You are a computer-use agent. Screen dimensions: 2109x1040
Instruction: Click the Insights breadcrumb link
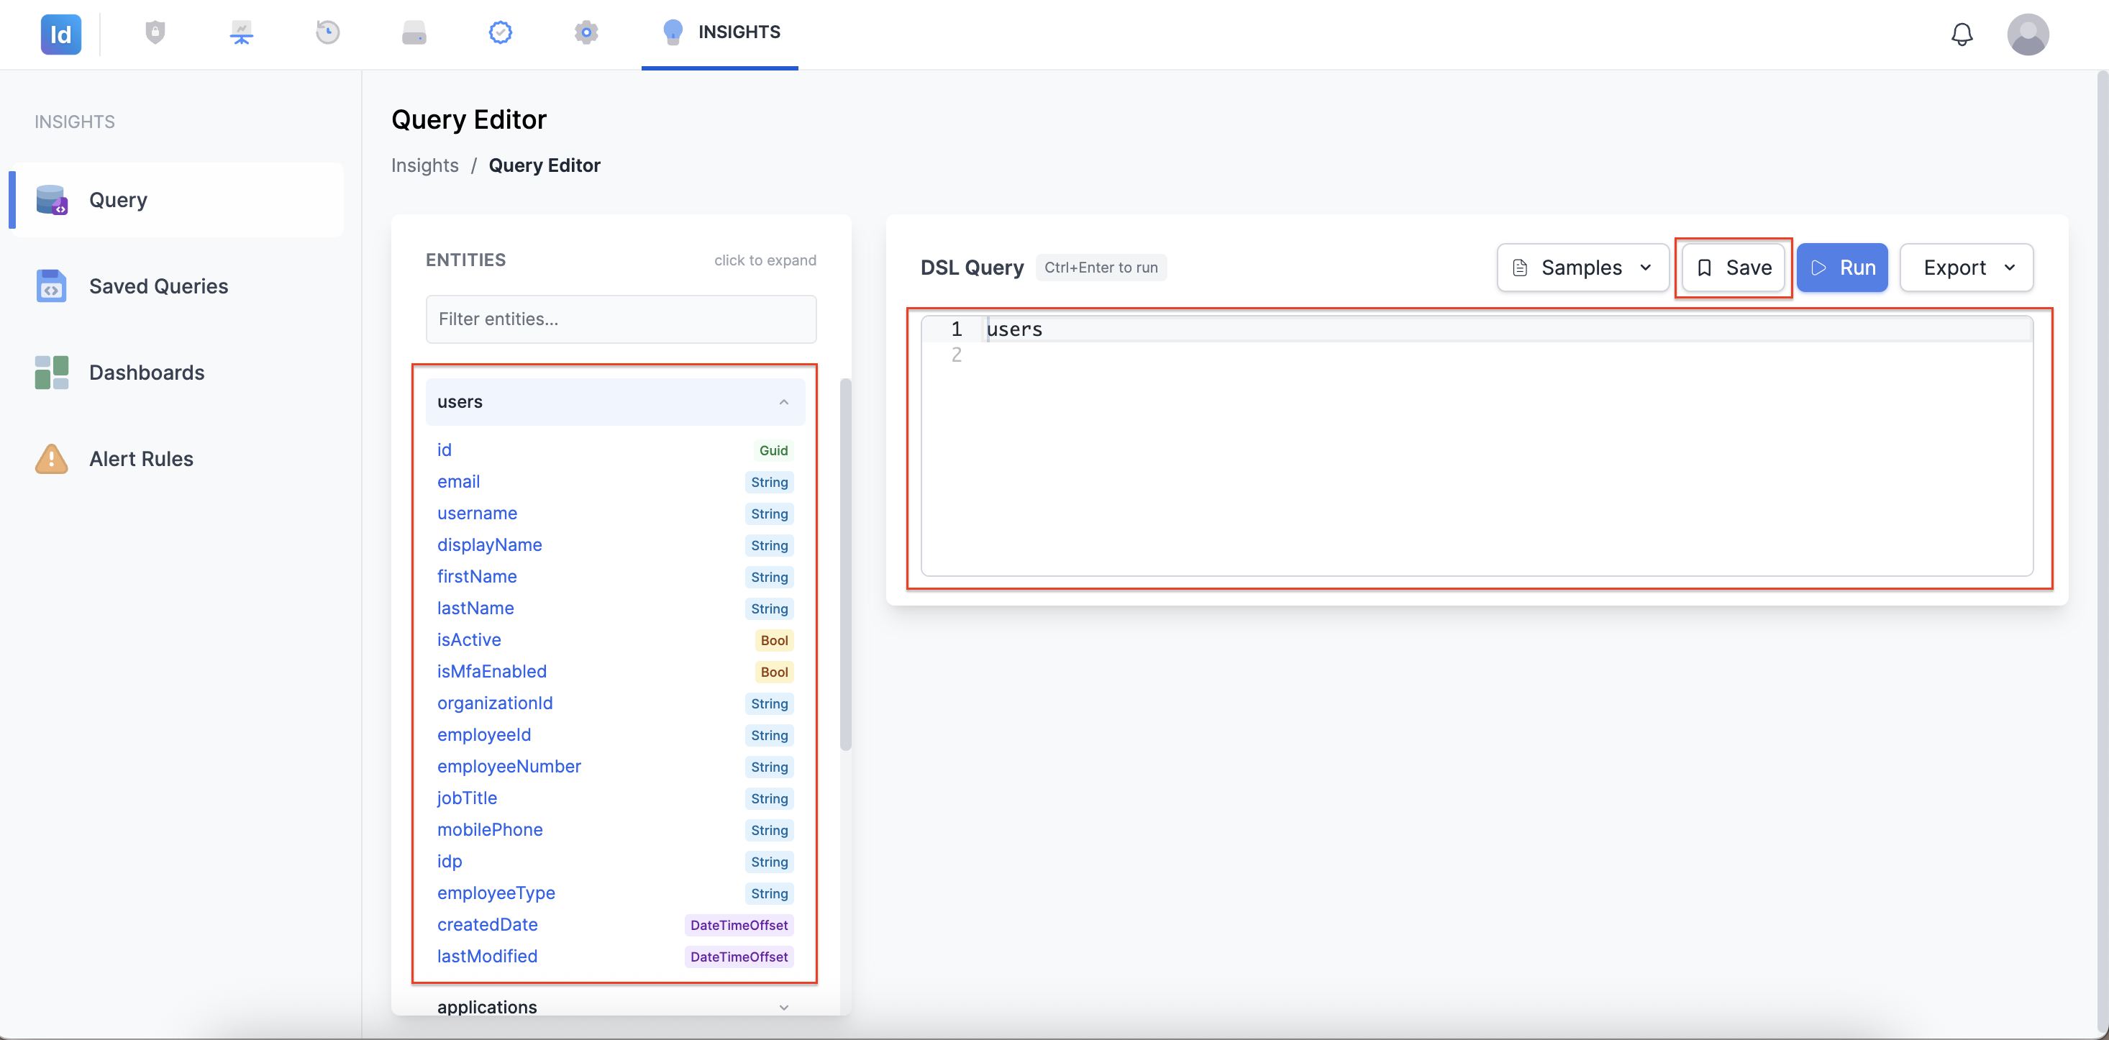click(x=425, y=165)
